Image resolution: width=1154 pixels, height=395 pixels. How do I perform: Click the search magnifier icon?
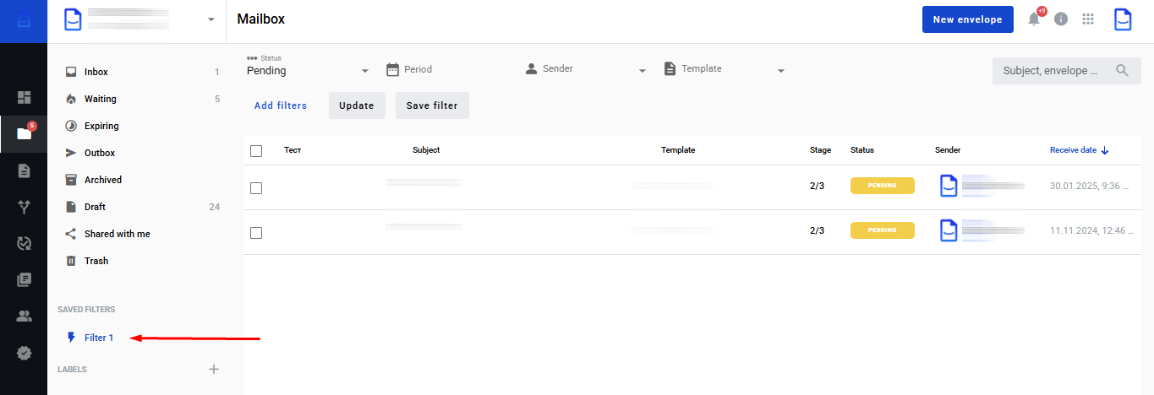[x=1122, y=71]
